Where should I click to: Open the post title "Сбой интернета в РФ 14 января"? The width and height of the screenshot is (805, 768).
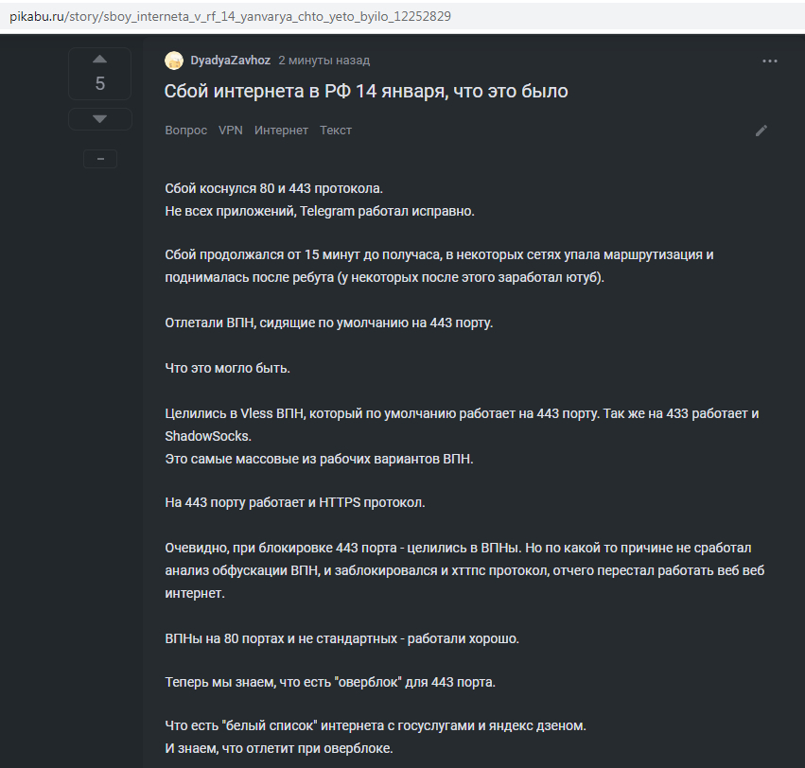point(366,92)
